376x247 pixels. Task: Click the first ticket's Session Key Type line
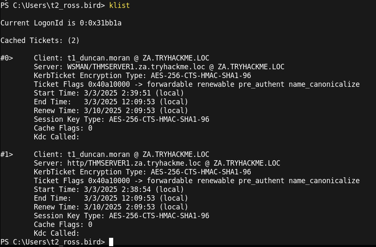(121, 119)
